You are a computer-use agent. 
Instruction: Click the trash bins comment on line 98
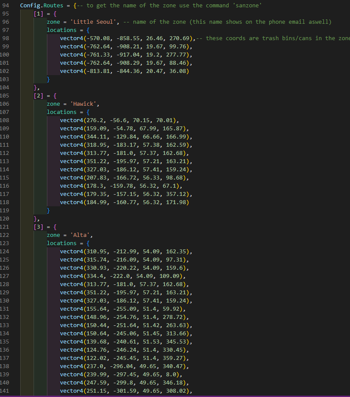pyautogui.click(x=276, y=38)
